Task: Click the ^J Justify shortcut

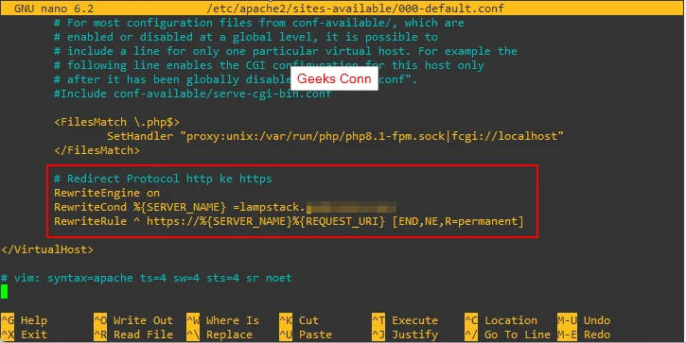Action: tap(405, 334)
